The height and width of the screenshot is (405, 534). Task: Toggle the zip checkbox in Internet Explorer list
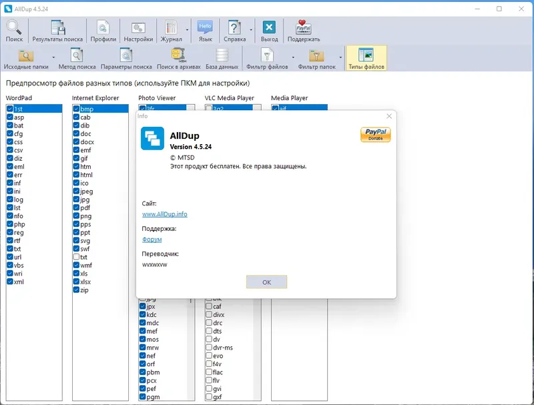(x=76, y=290)
